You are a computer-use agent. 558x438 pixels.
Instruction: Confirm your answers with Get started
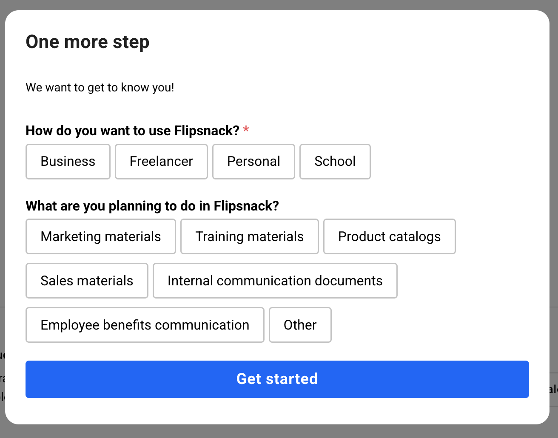[277, 379]
